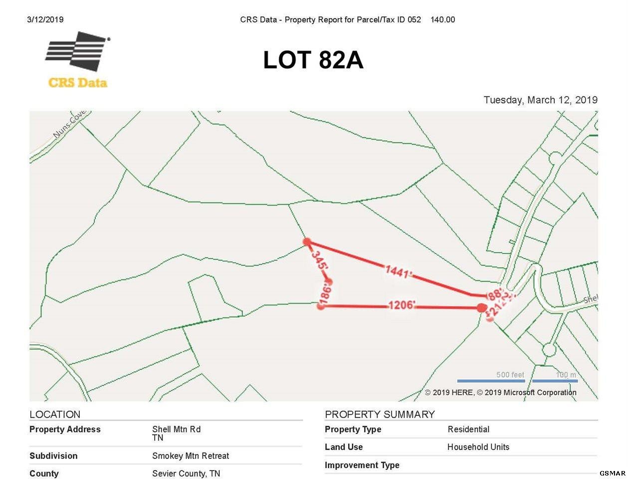Click the Smokey Mtn Retreat value
Image resolution: width=628 pixels, height=479 pixels.
point(191,456)
